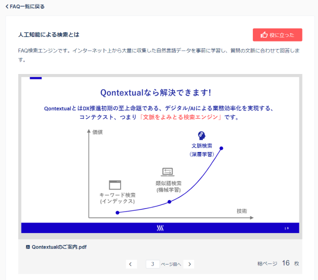The image size is (318, 280).
Task: Go to the previous PDF page
Action: point(130,264)
